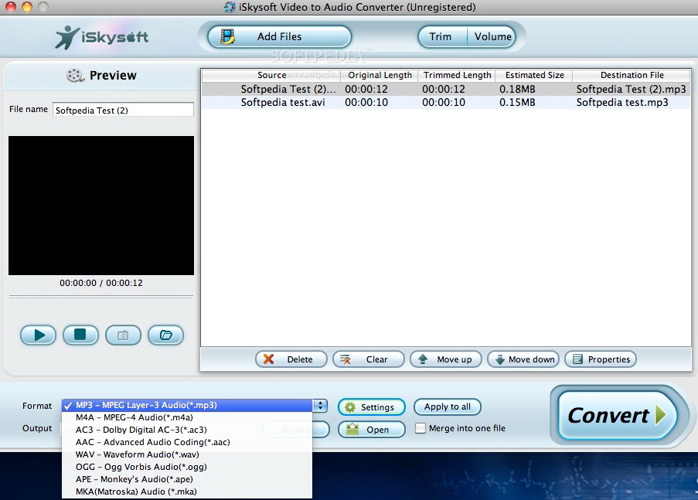Click the Destination File column header
The width and height of the screenshot is (698, 500).
tap(632, 75)
